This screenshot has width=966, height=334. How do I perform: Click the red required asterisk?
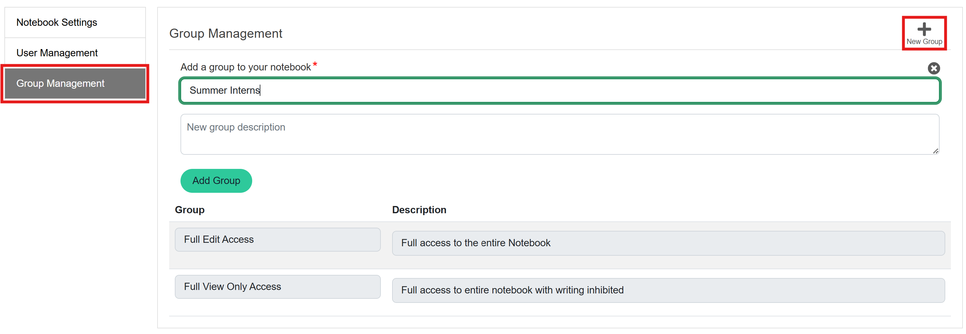(x=315, y=64)
